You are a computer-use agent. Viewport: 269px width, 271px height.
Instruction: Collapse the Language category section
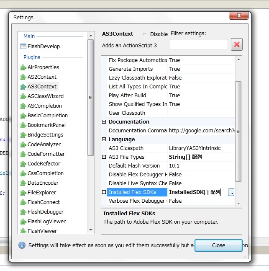pos(104,139)
